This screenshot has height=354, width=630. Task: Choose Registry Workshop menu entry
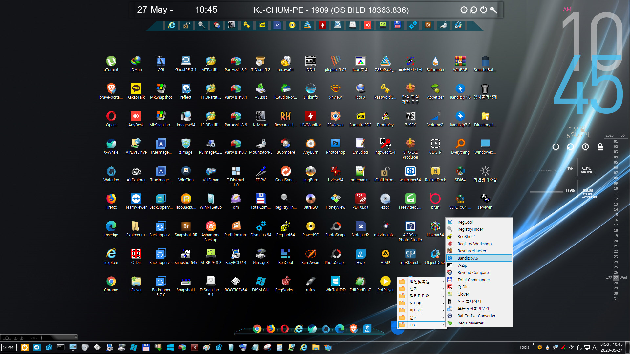coord(479,244)
